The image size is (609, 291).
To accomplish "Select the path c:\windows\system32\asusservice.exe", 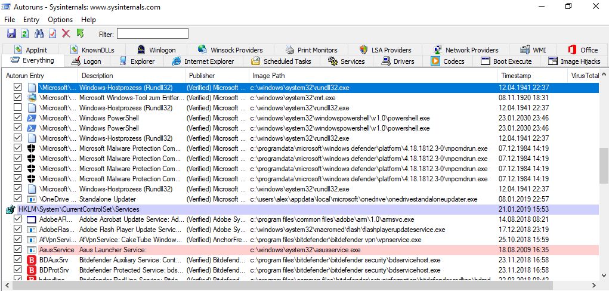I will tap(305, 250).
